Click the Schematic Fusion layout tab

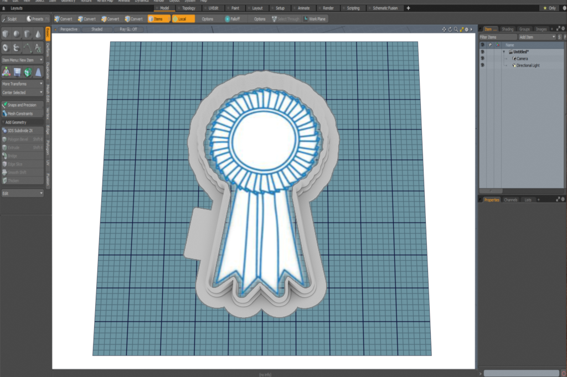[x=385, y=8]
